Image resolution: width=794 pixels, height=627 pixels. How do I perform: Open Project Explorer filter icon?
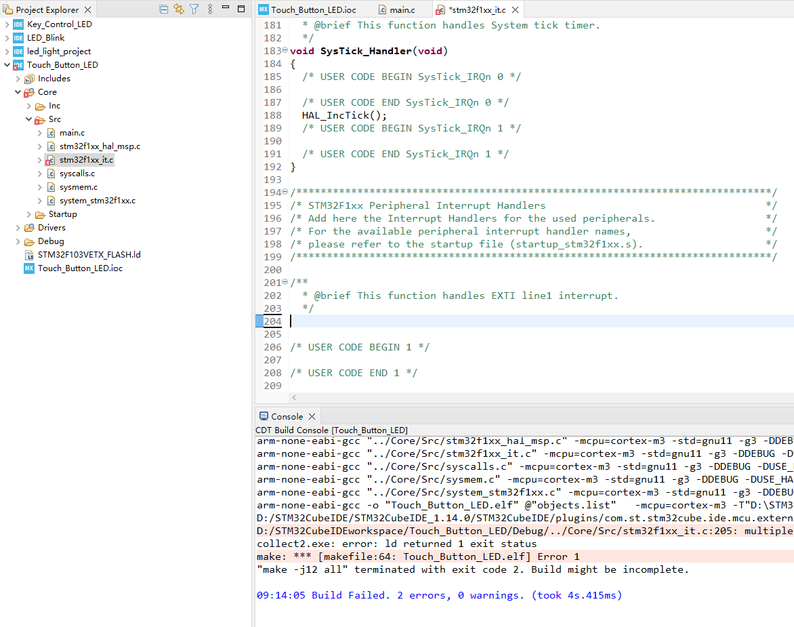click(x=194, y=9)
